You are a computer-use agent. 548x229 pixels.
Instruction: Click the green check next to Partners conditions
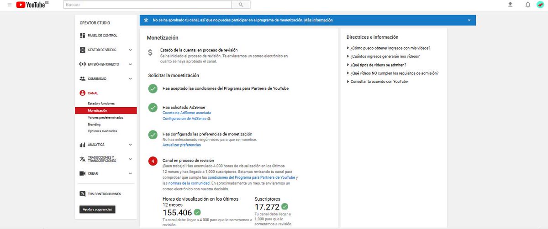pos(153,88)
